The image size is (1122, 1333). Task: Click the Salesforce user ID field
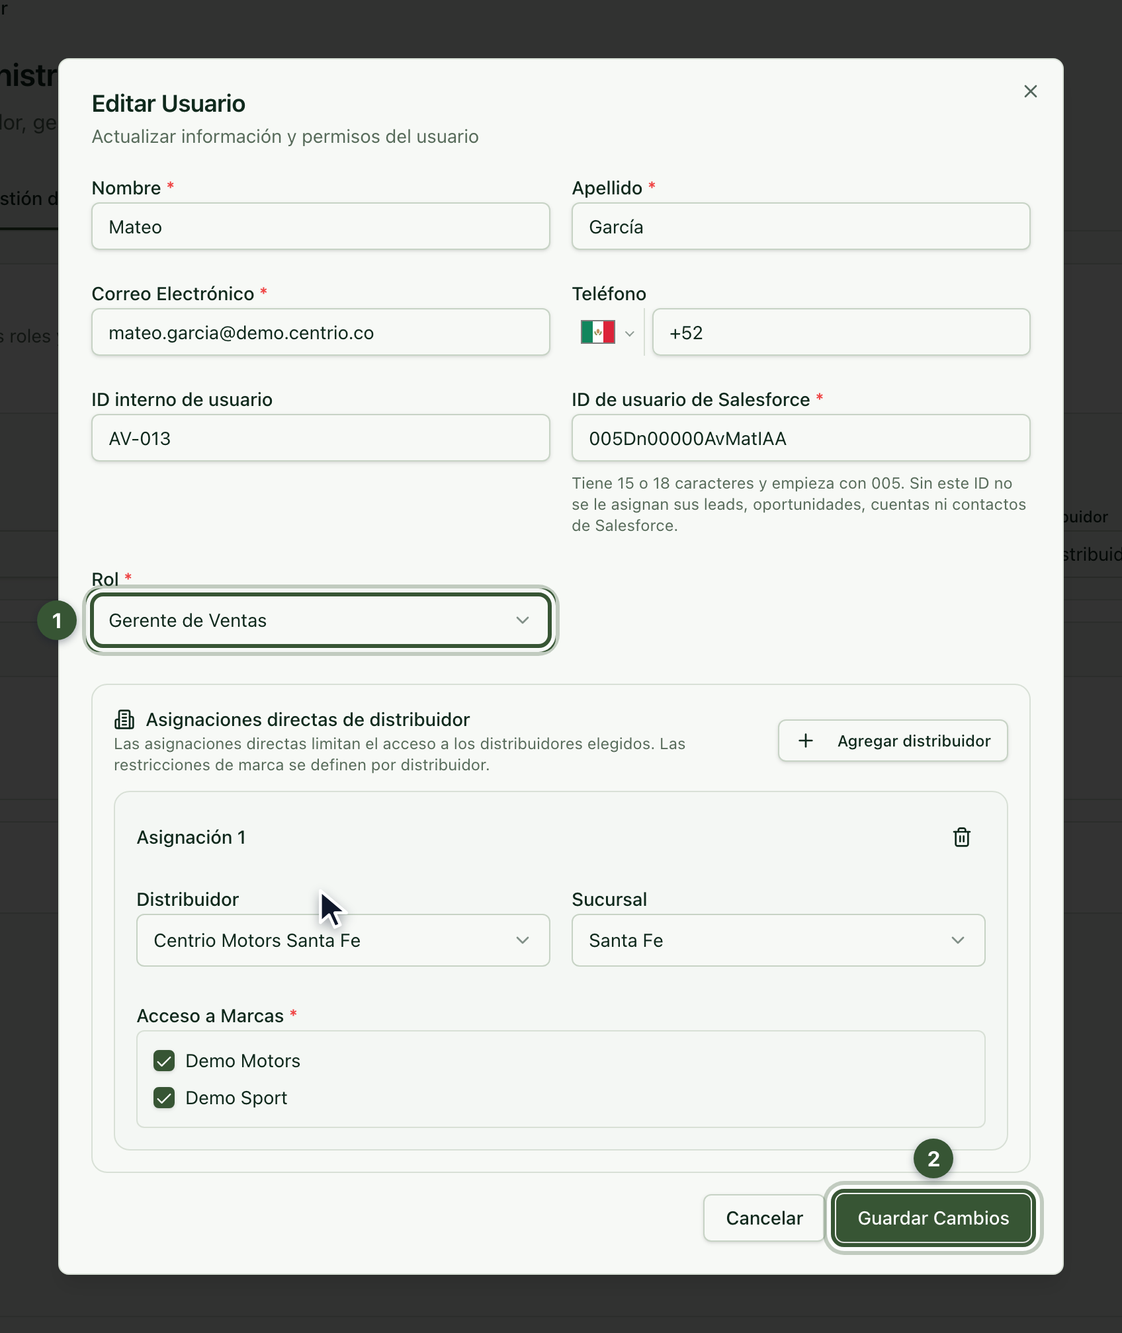click(800, 438)
